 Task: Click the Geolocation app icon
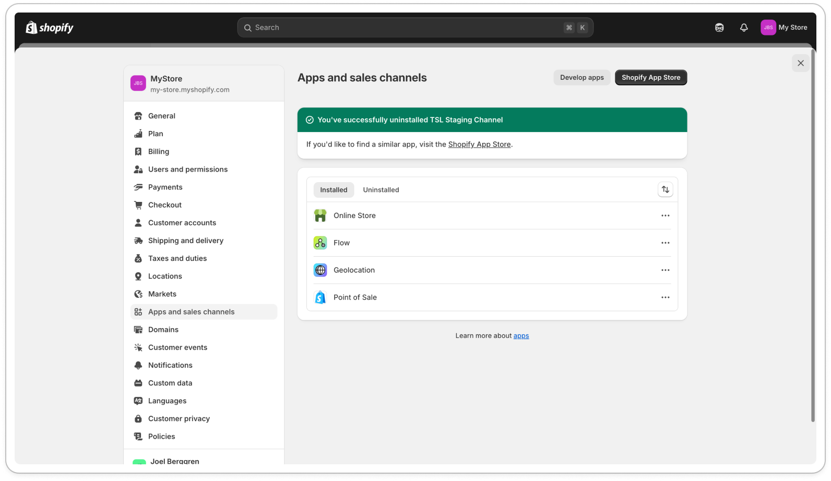point(320,270)
